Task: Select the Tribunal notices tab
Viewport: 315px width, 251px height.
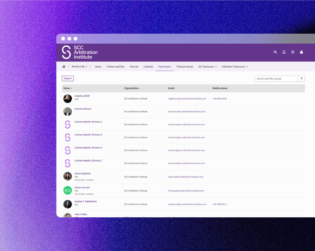Action: click(x=185, y=66)
